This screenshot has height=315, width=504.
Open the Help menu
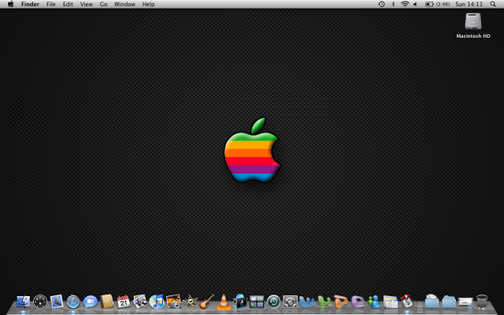(149, 4)
